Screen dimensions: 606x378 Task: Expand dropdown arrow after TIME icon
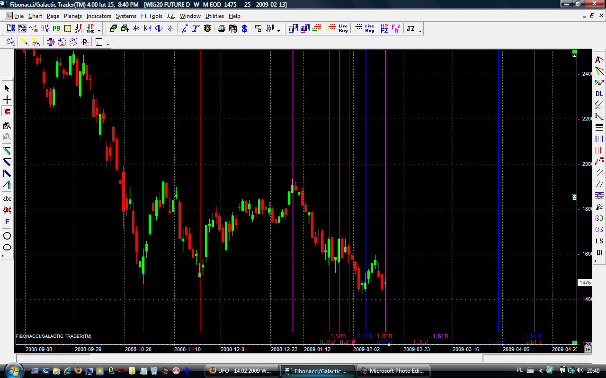[x=99, y=31]
